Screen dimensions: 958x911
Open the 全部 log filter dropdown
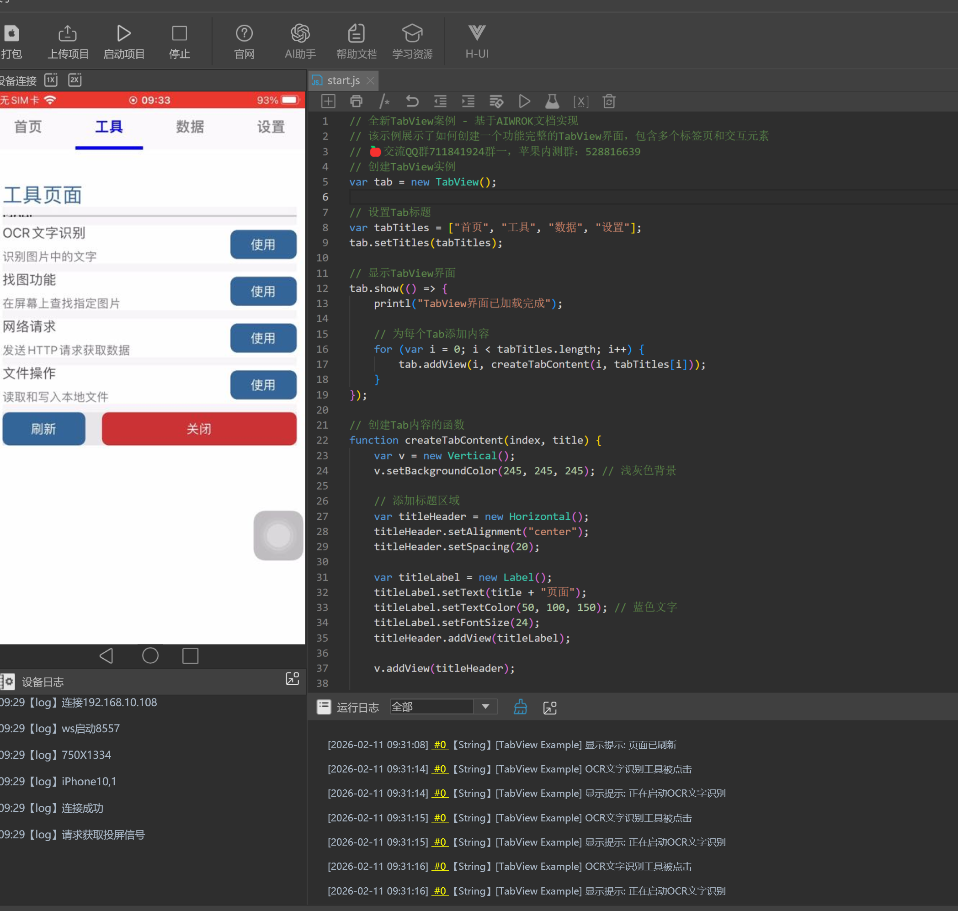485,707
